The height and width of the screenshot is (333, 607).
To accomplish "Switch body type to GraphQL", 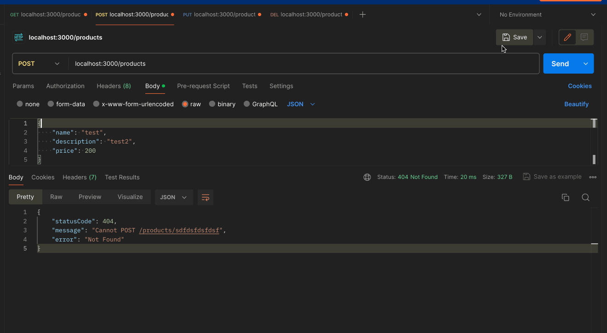I will [261, 104].
